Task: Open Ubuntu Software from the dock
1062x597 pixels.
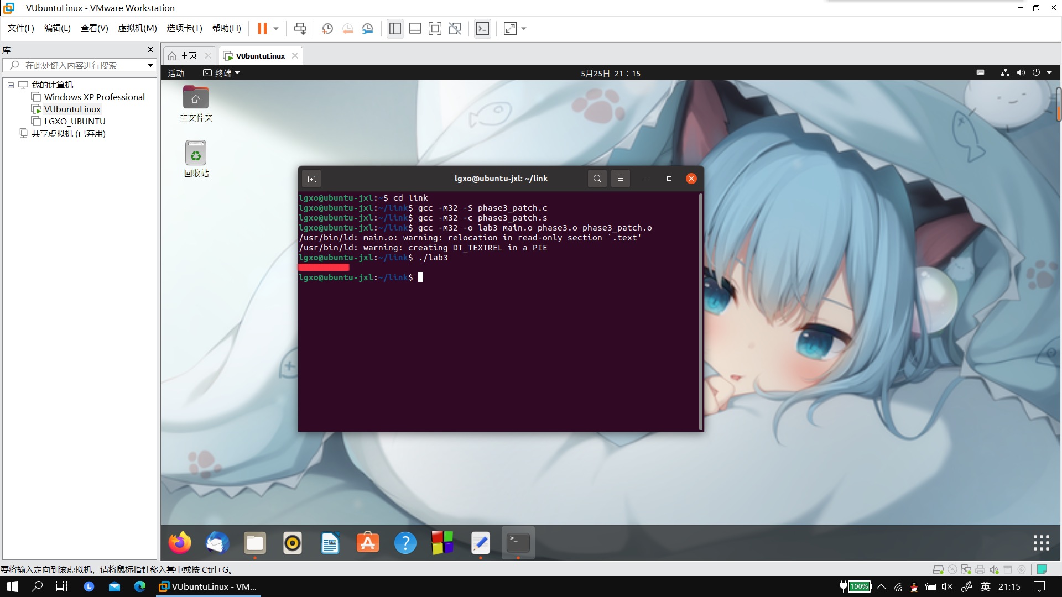Action: click(368, 543)
